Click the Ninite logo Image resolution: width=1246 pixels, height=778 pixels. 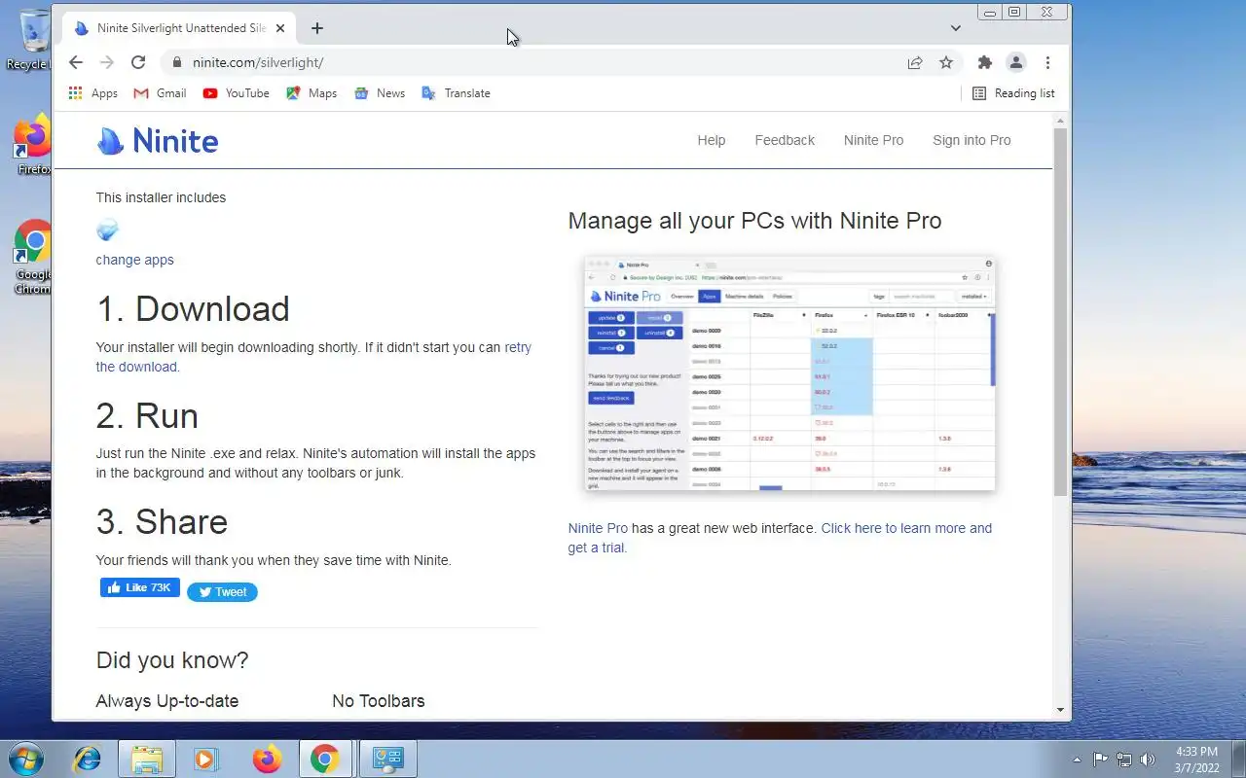coord(158,141)
